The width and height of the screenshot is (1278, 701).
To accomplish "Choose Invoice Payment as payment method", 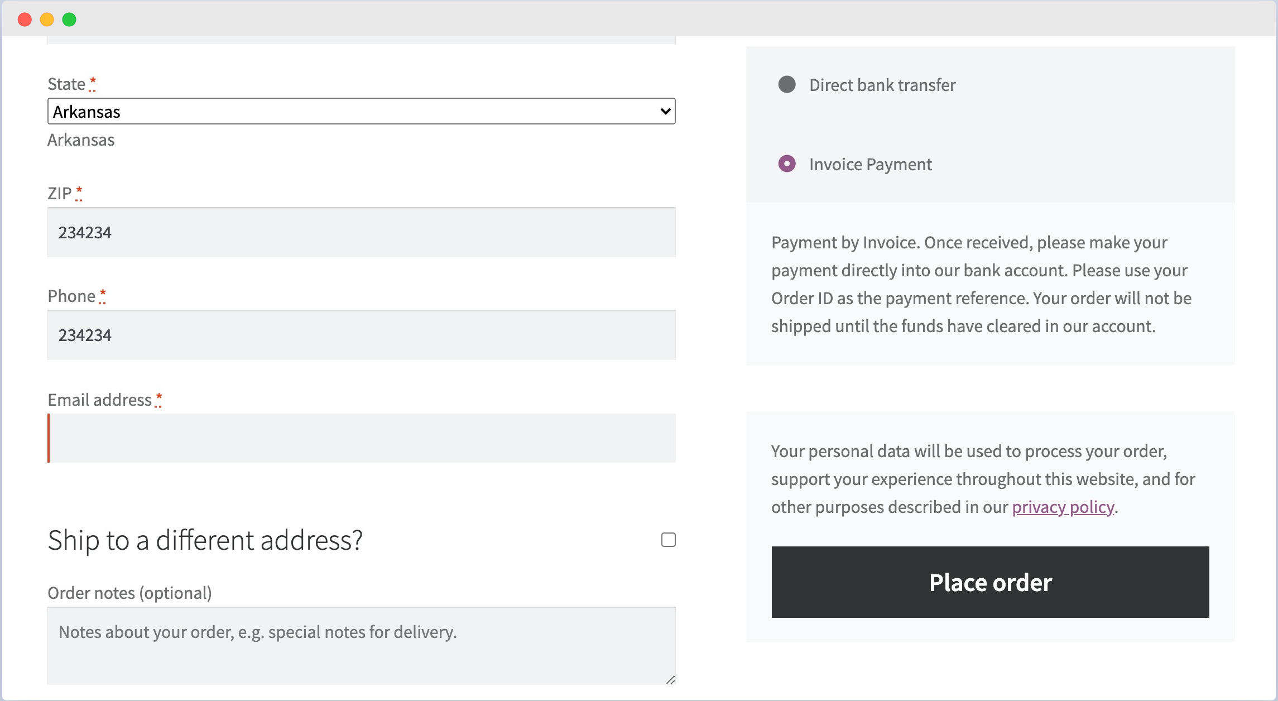I will (x=787, y=164).
